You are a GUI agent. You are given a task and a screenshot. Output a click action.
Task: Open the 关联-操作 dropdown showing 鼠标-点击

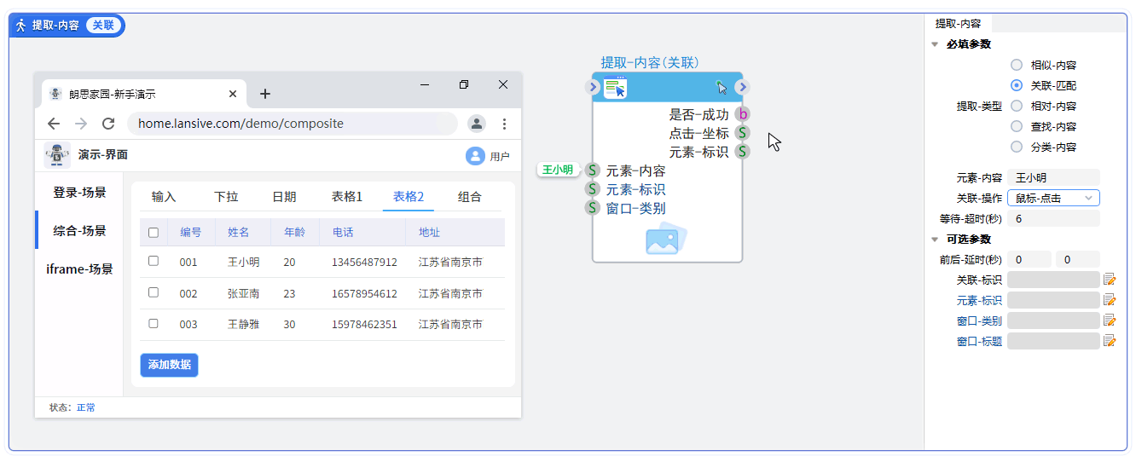tap(1053, 198)
